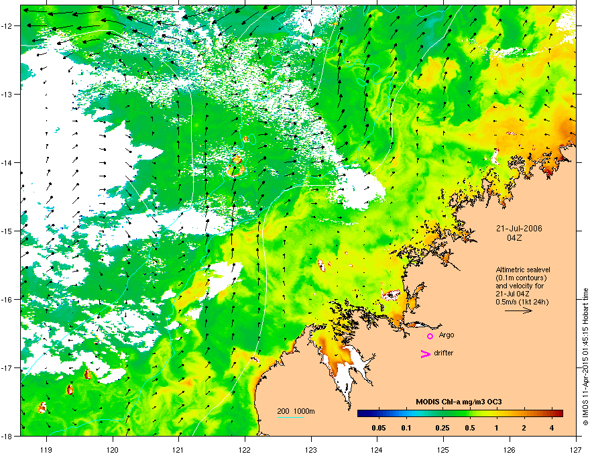Click the colorbar value '0.25'
Viewport: 590px width, 456px height.
tap(442, 428)
